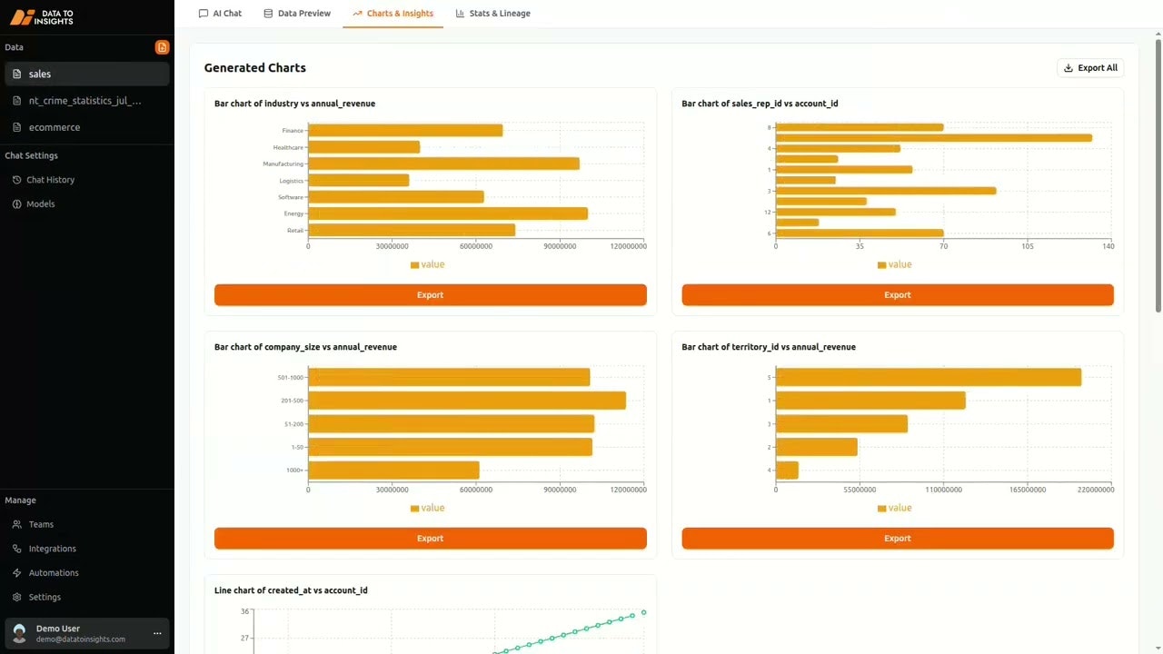Toggle value legend under company_size chart
The height and width of the screenshot is (654, 1163).
(x=427, y=508)
